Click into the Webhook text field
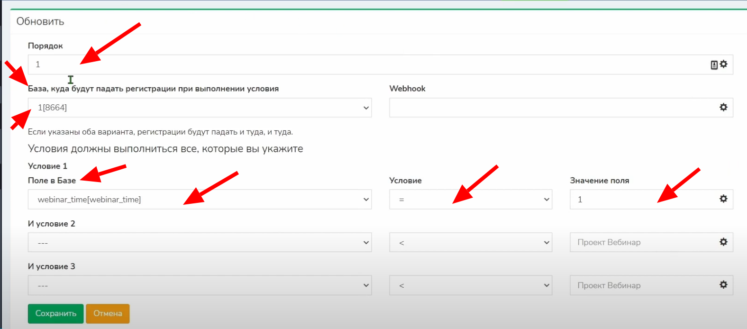Screen dimensions: 747x329 point(550,108)
